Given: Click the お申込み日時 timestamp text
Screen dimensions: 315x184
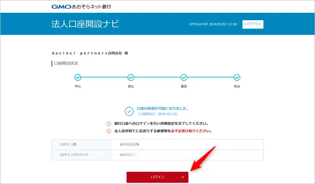Looking at the screenshot, I should pyautogui.click(x=213, y=24).
